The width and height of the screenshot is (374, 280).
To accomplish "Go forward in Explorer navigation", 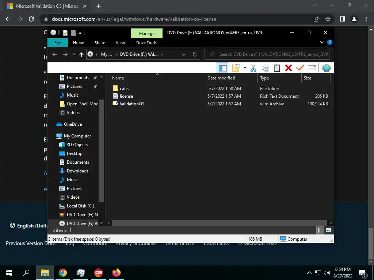I will pos(65,55).
